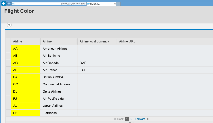Click the Forward chevron arrow in pagination
Image resolution: width=213 pixels, height=123 pixels.
(148, 119)
